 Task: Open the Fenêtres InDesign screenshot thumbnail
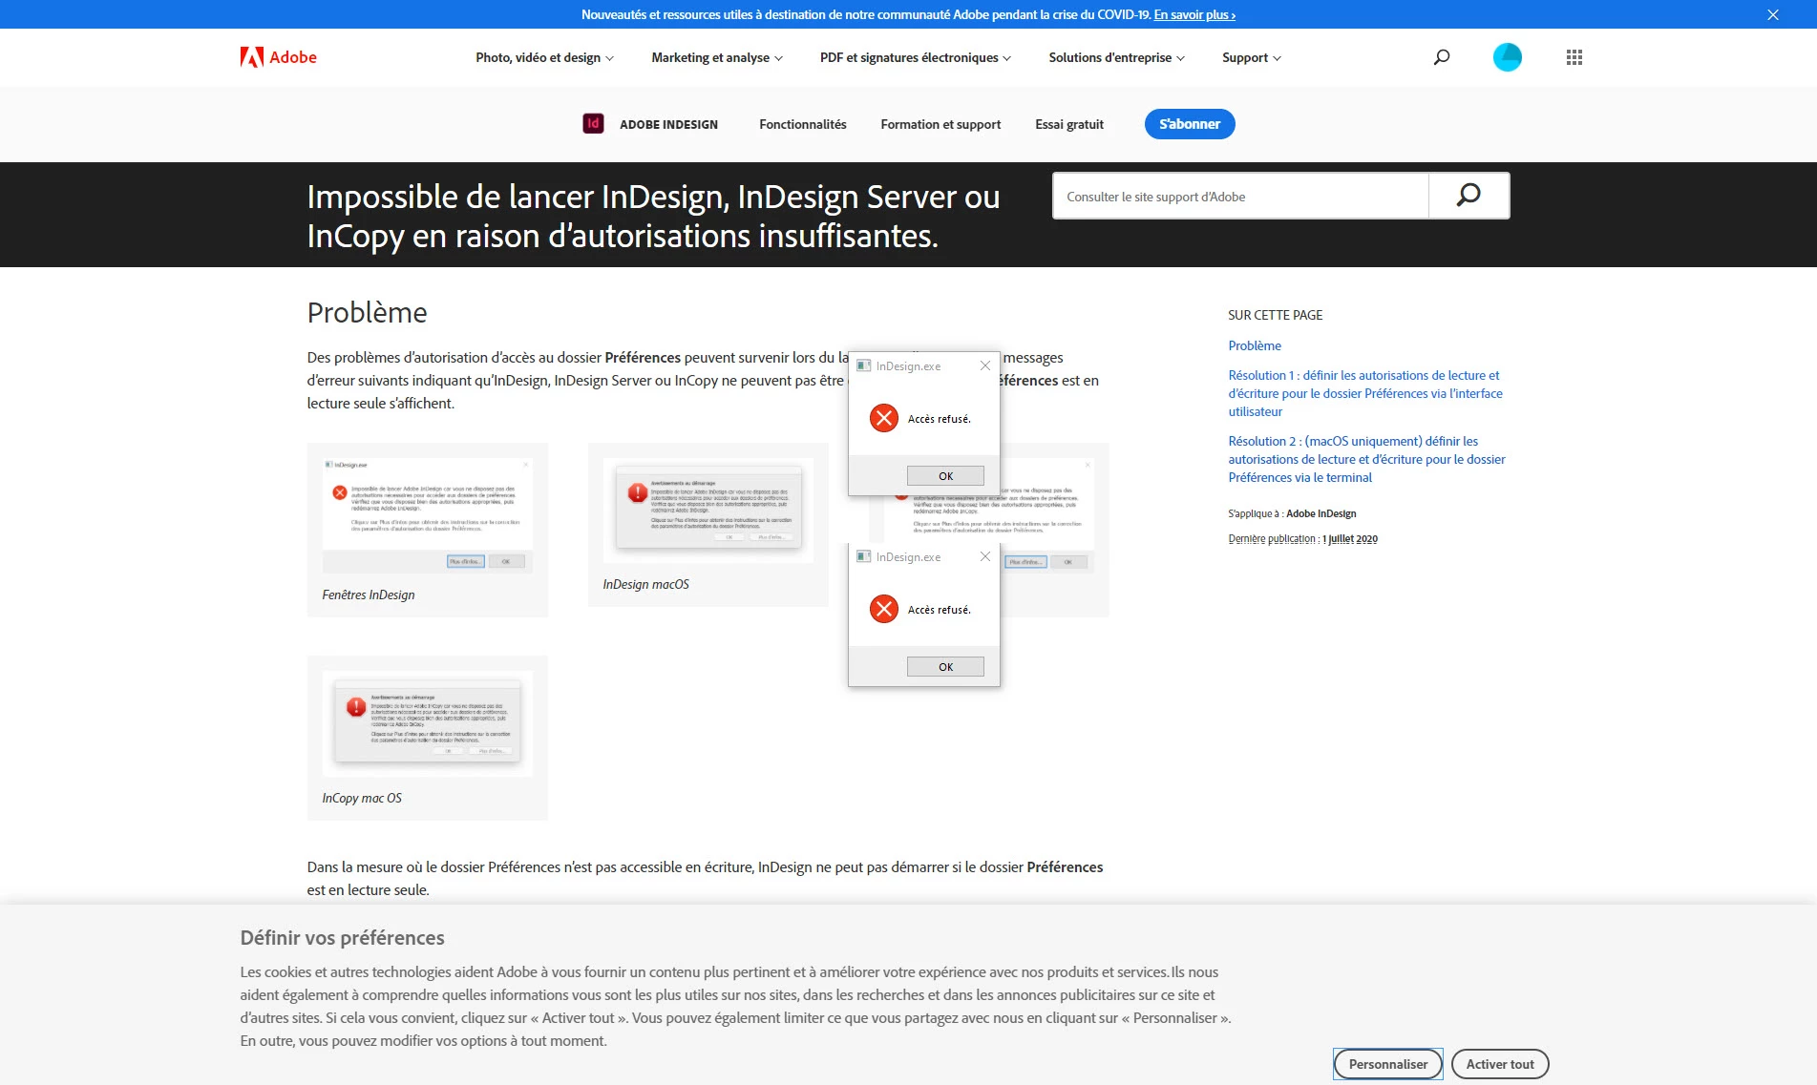point(427,515)
